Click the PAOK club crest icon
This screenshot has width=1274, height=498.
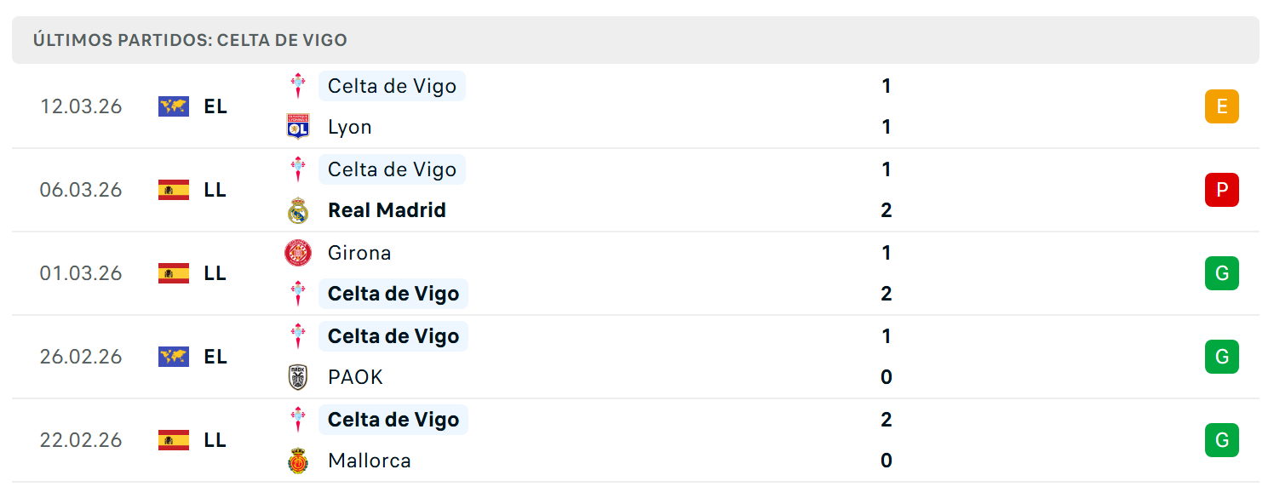pyautogui.click(x=297, y=377)
